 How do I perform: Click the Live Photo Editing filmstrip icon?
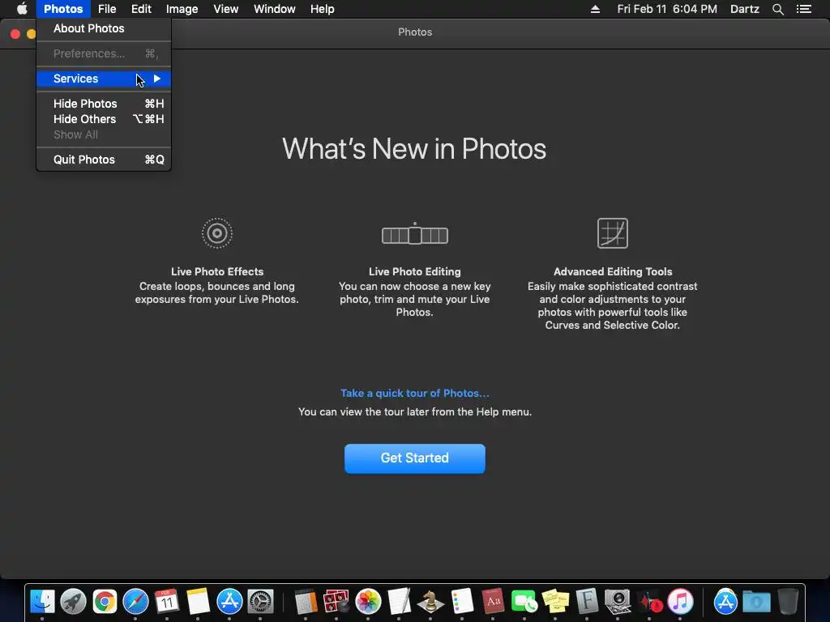(x=415, y=234)
